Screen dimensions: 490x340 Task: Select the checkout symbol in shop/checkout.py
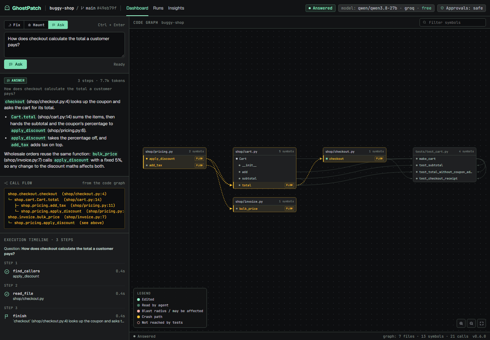click(x=355, y=159)
